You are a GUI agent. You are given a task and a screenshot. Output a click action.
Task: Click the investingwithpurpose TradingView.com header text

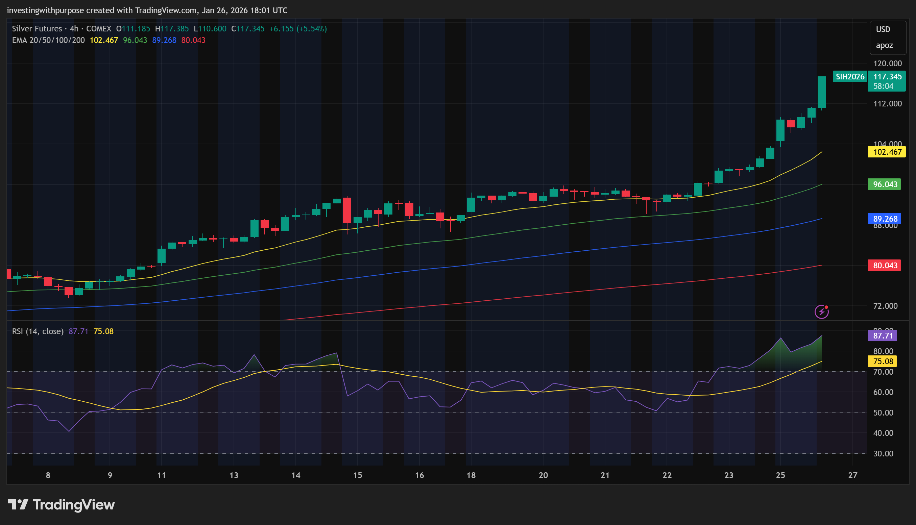[147, 10]
